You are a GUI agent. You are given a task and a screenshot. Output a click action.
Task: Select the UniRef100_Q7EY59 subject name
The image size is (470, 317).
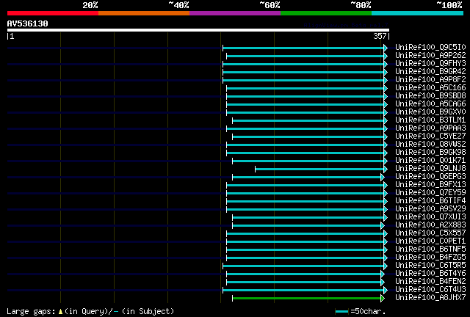[x=430, y=193]
